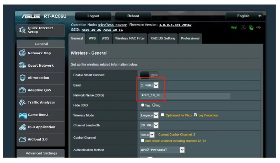Open the Authentication Method dropdown
280x163 pixels.
[x=162, y=150]
